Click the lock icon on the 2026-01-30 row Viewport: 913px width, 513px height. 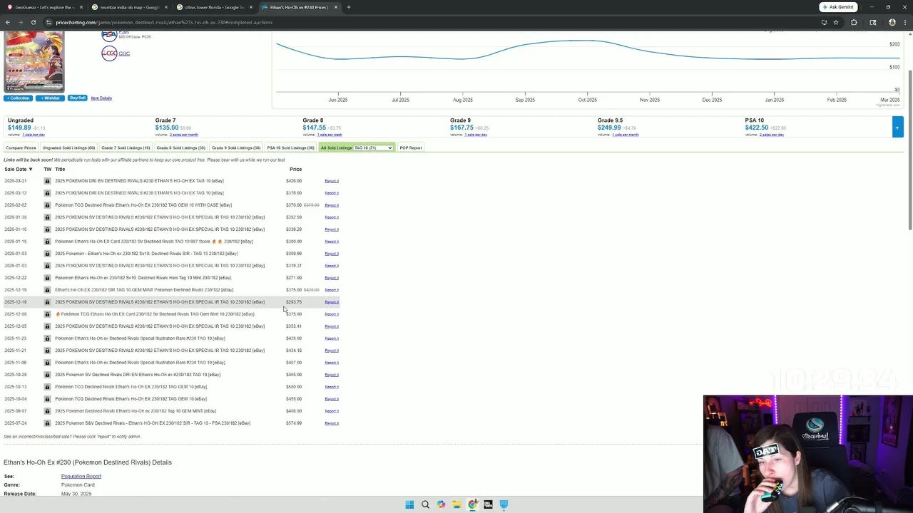click(47, 217)
